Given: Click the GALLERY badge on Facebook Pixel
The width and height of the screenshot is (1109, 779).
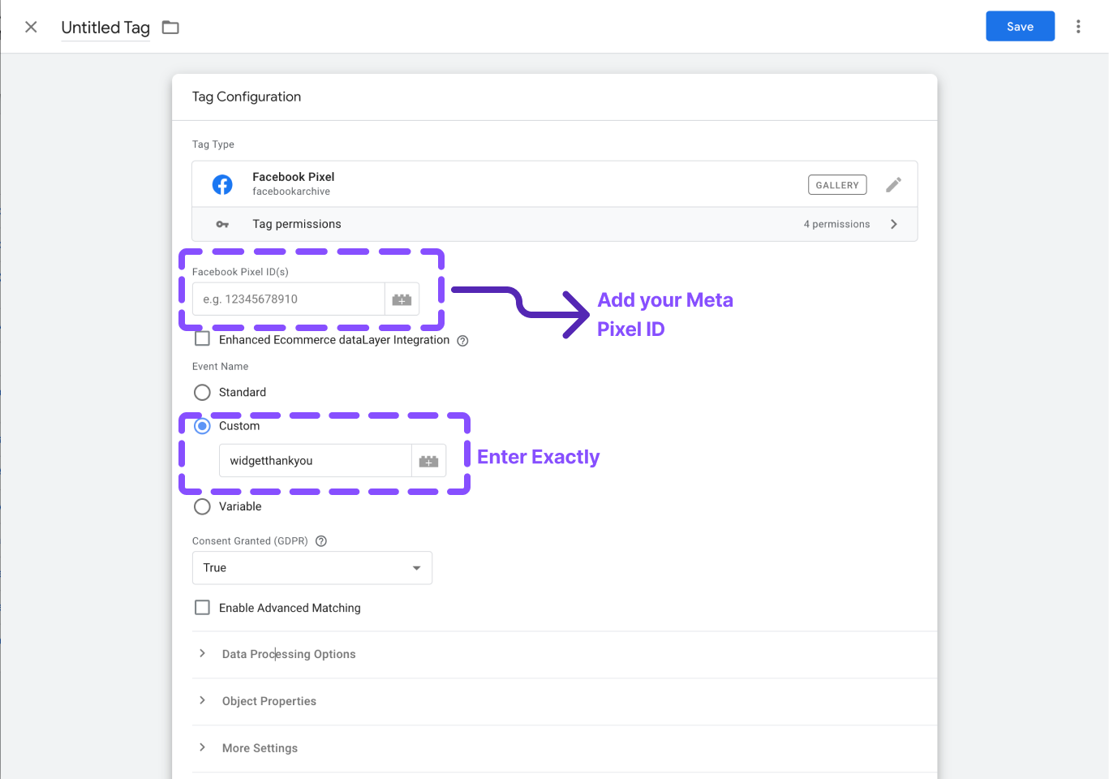Looking at the screenshot, I should pyautogui.click(x=837, y=185).
